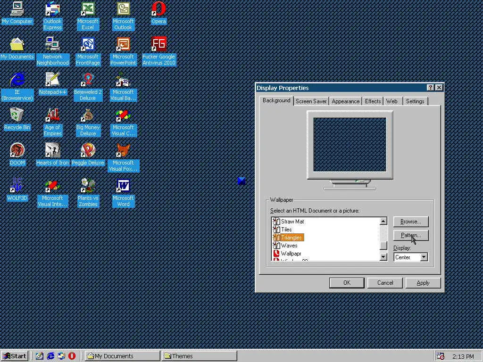Choose the Triangles wallpaper entry

[x=288, y=238]
